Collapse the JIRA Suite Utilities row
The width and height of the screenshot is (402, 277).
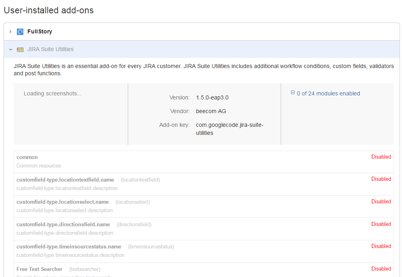10,50
